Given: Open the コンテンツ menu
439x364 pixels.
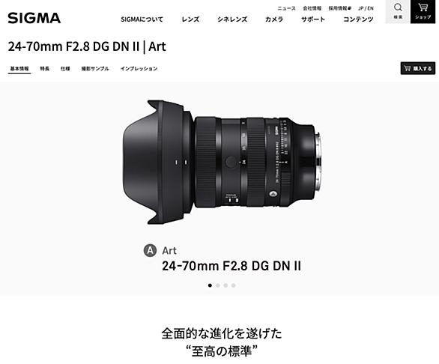Looking at the screenshot, I should 358,19.
